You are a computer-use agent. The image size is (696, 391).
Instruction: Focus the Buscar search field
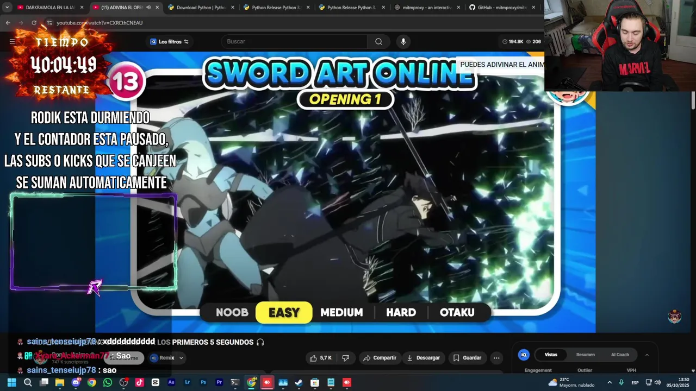[x=294, y=41]
